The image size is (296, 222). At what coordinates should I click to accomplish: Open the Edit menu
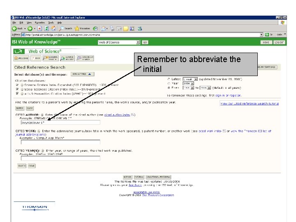pos(21,23)
